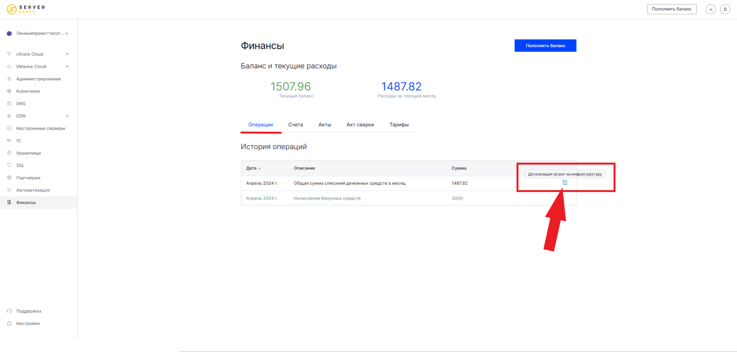
Task: Switch to the Акты tab
Action: coord(325,125)
